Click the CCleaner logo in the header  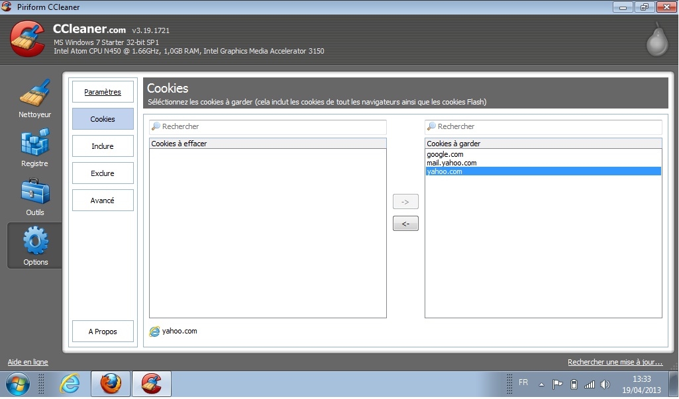[x=28, y=39]
